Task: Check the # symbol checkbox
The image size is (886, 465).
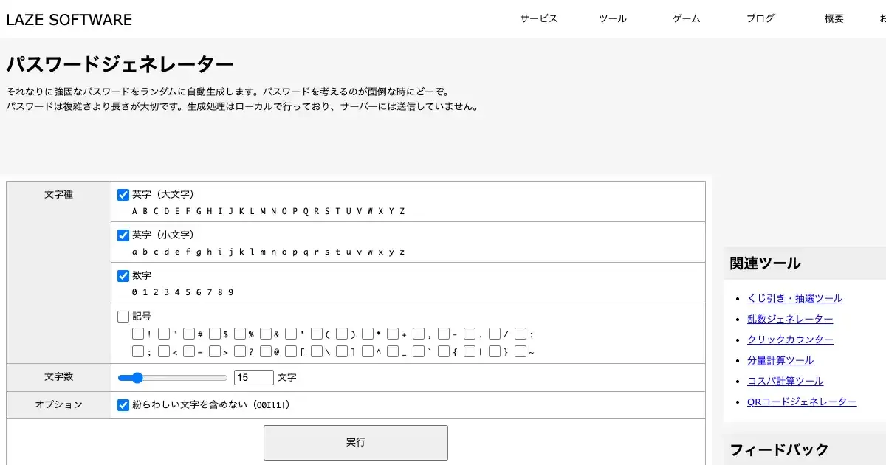Action: click(189, 334)
